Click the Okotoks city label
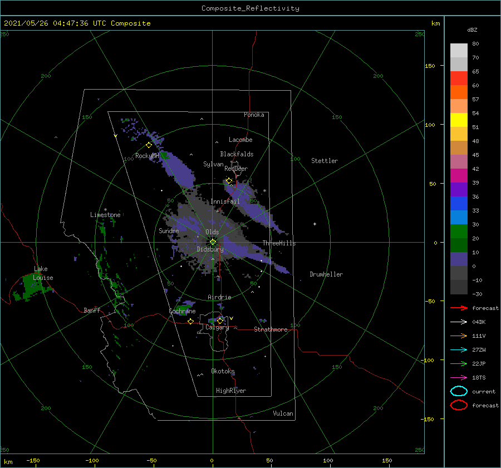The width and height of the screenshot is (501, 468). pyautogui.click(x=223, y=371)
